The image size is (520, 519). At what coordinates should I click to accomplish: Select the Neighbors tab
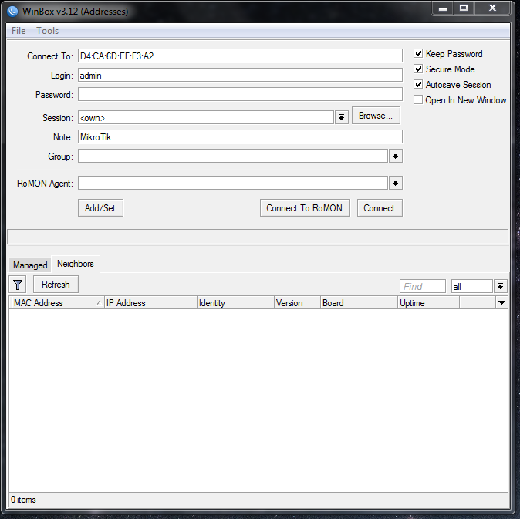pyautogui.click(x=76, y=264)
